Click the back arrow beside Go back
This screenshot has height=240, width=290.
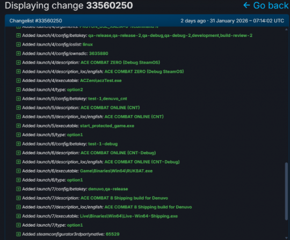point(247,5)
